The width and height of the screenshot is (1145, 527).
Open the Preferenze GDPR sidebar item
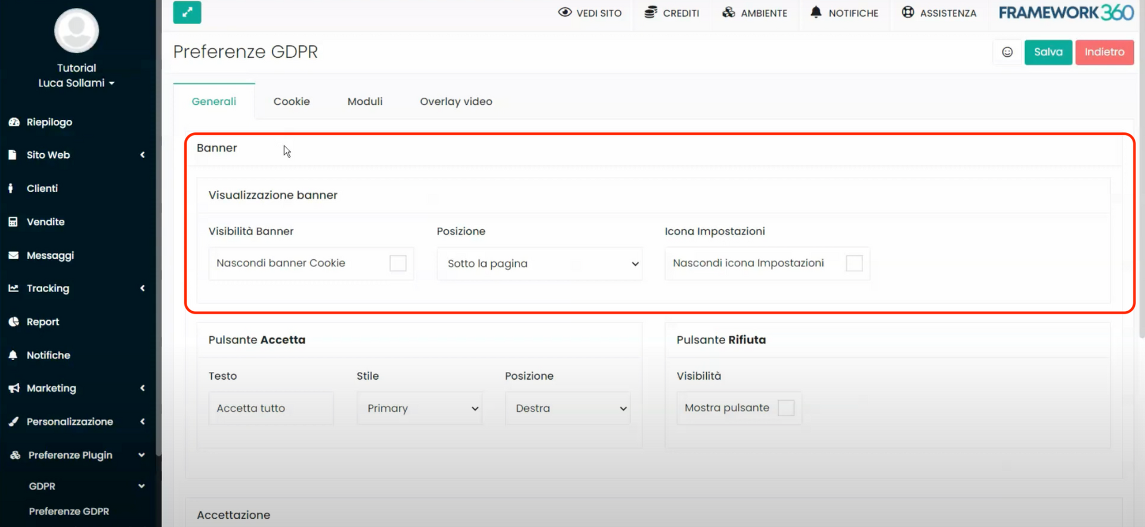(x=69, y=511)
